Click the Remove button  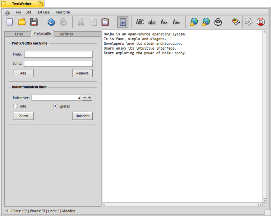point(82,73)
